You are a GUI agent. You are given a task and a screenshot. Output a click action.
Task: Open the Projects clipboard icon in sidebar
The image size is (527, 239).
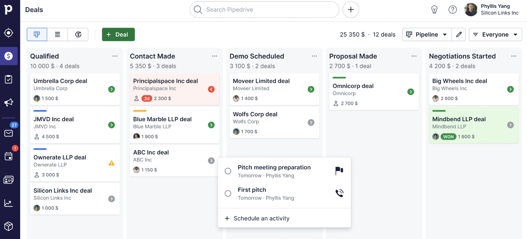(x=8, y=79)
